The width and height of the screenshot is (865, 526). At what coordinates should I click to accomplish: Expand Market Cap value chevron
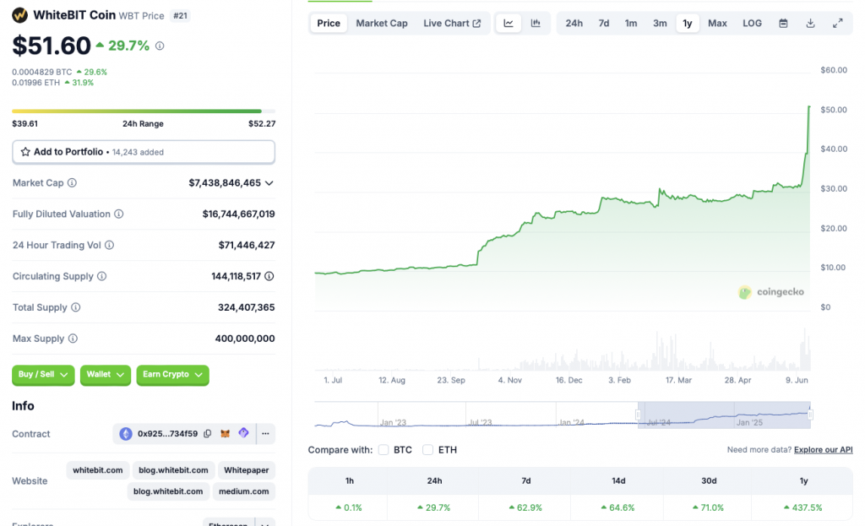click(x=269, y=183)
